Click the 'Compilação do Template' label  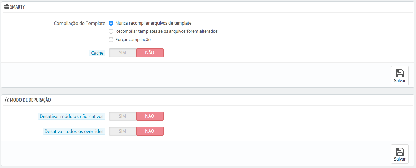click(x=80, y=24)
